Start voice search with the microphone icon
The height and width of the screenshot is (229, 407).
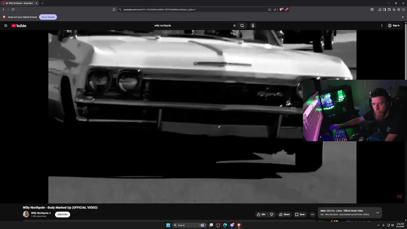click(253, 25)
